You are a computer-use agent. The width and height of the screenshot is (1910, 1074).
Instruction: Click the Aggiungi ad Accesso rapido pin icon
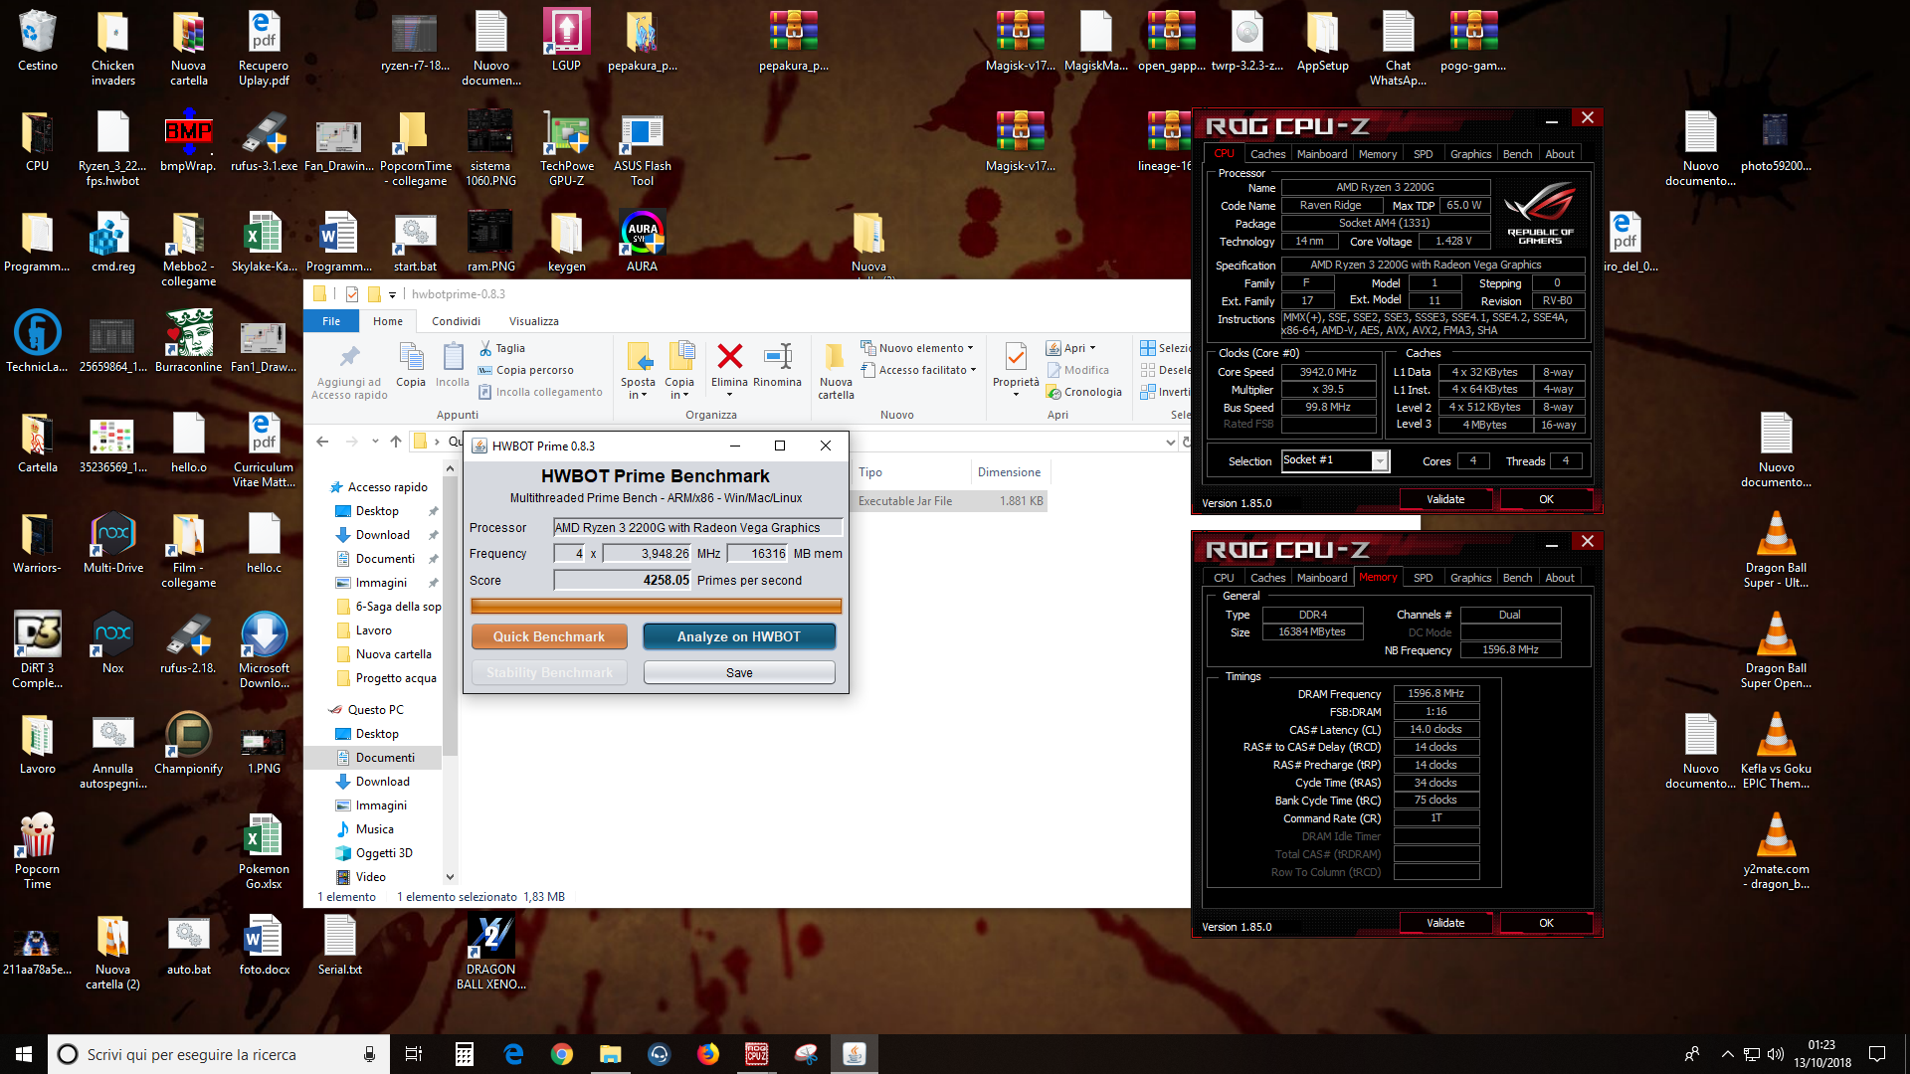point(349,356)
